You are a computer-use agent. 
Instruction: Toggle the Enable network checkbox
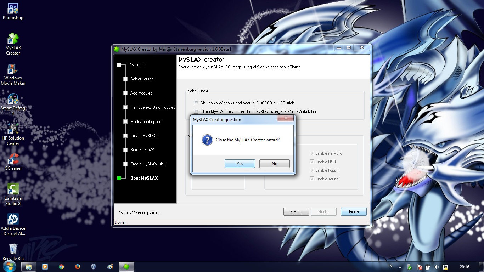[x=312, y=153]
